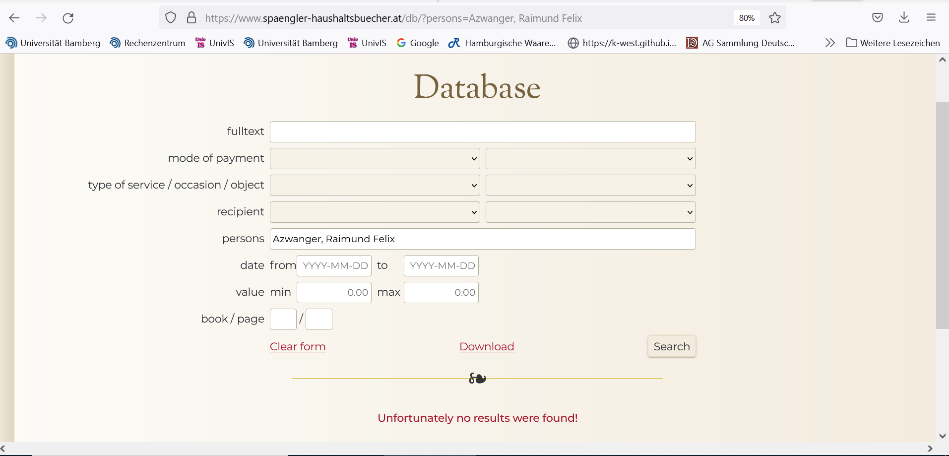Click the browser forward arrow
Viewport: 949px width, 456px height.
tap(41, 18)
